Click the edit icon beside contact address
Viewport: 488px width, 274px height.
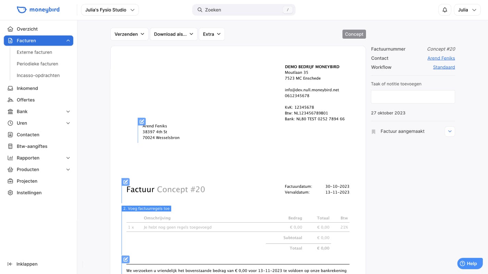click(x=142, y=121)
